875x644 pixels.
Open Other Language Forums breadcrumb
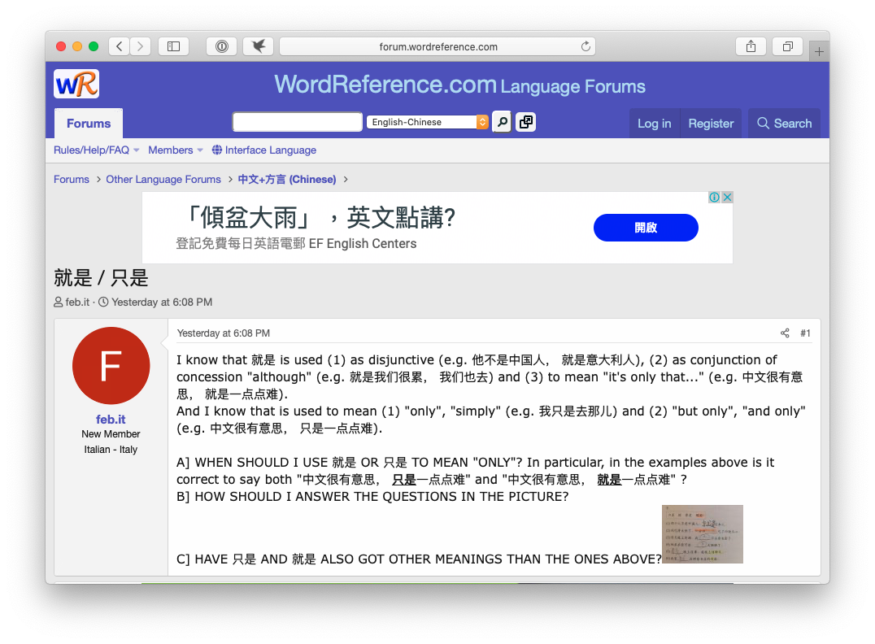(163, 179)
